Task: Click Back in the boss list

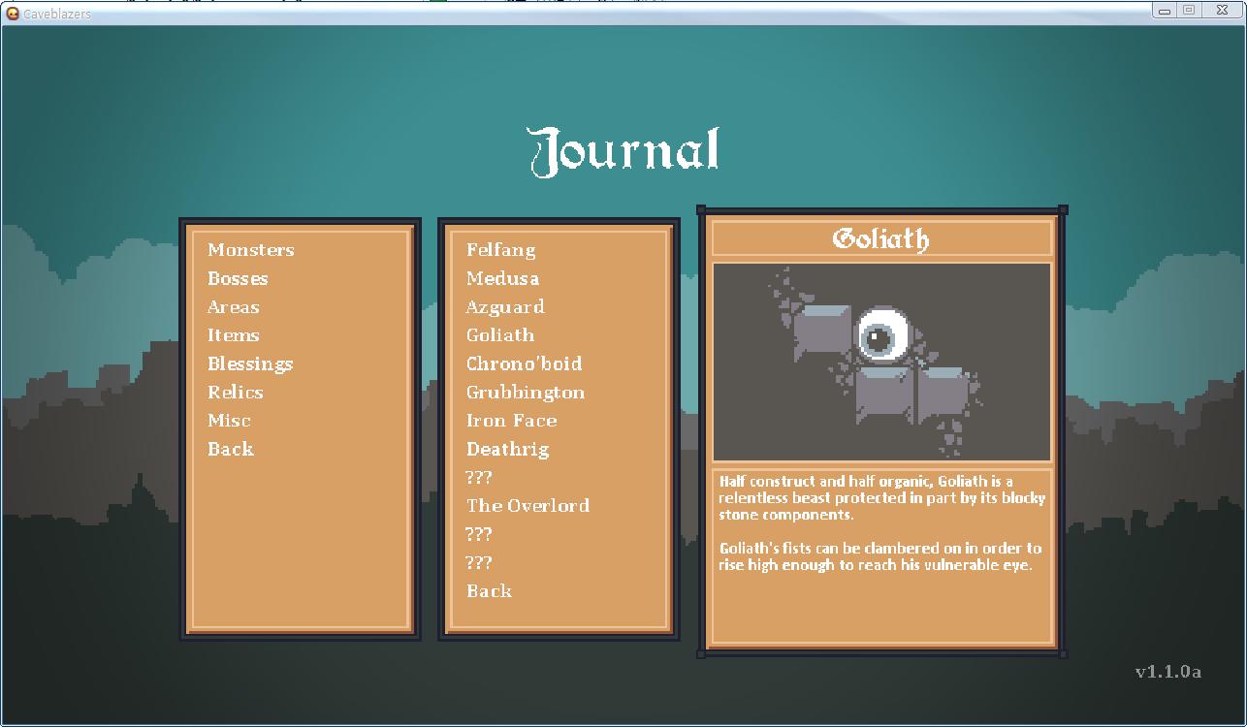Action: tap(489, 591)
